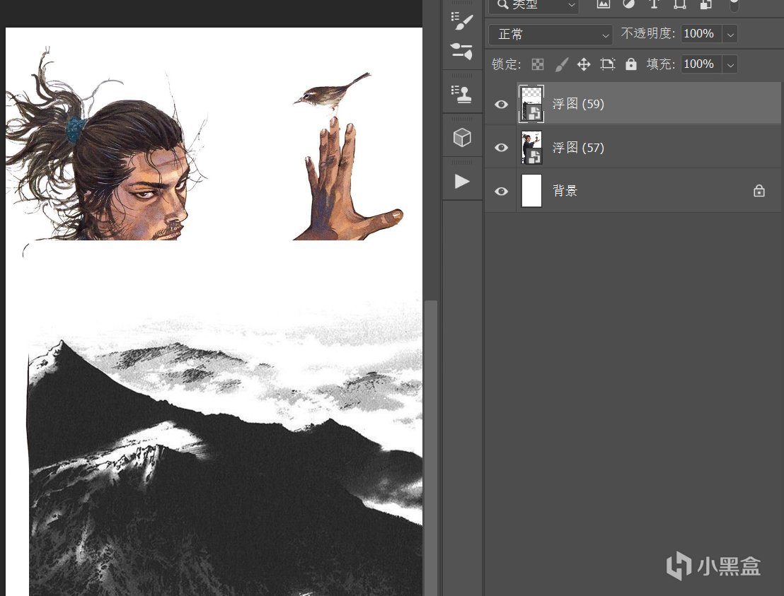The image size is (784, 596).
Task: Click the 浮图 (59) layer thumbnail
Action: [x=531, y=104]
